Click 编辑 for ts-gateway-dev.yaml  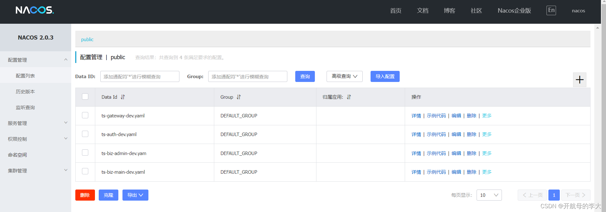[456, 116]
